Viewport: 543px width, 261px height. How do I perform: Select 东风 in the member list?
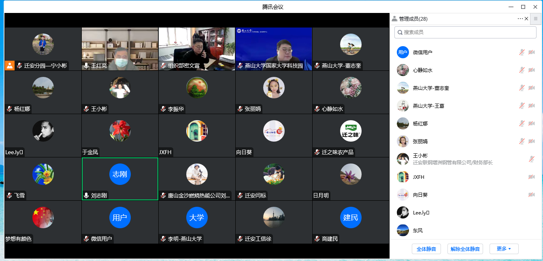point(465,230)
